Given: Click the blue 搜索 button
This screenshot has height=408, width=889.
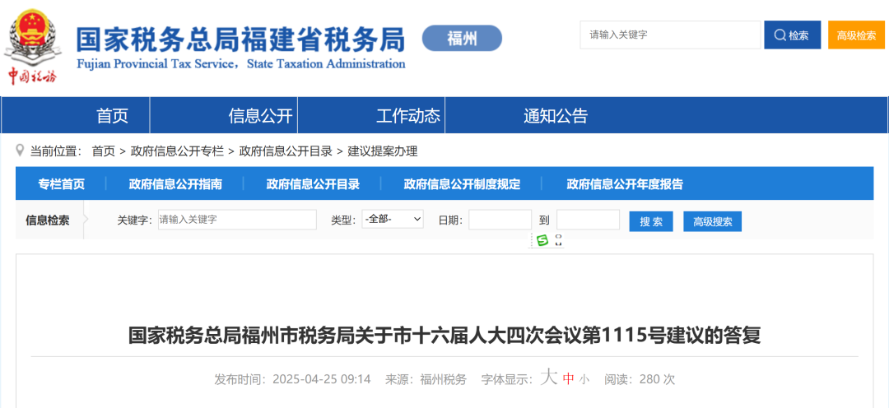Looking at the screenshot, I should pos(651,221).
